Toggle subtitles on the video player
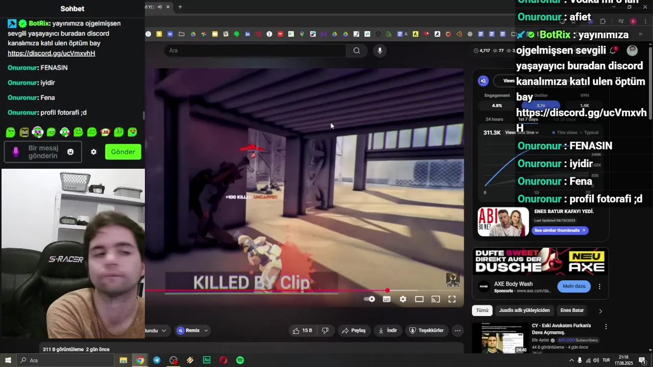Image resolution: width=653 pixels, height=367 pixels. click(x=387, y=299)
